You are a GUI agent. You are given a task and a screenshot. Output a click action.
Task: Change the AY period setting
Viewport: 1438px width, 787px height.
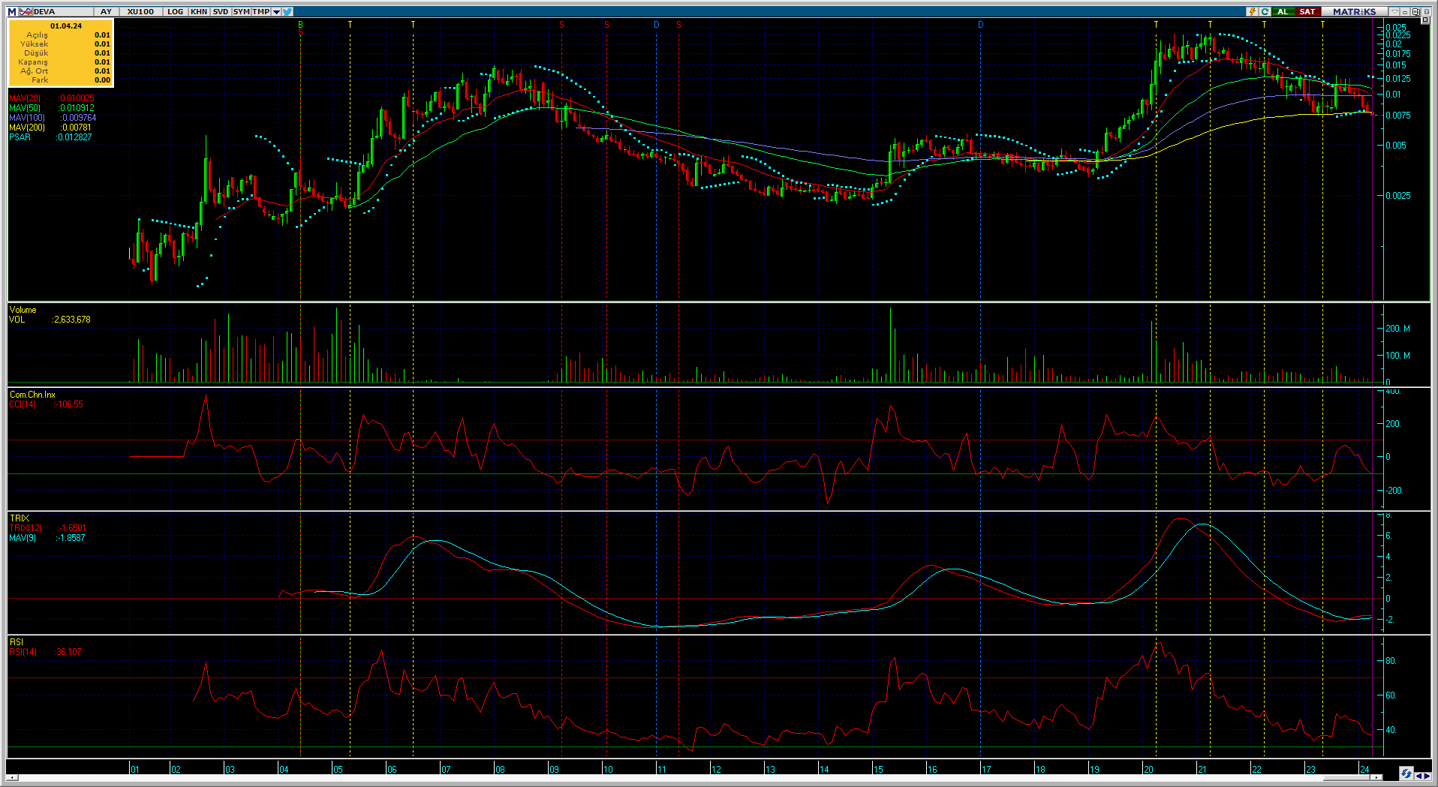coord(106,11)
